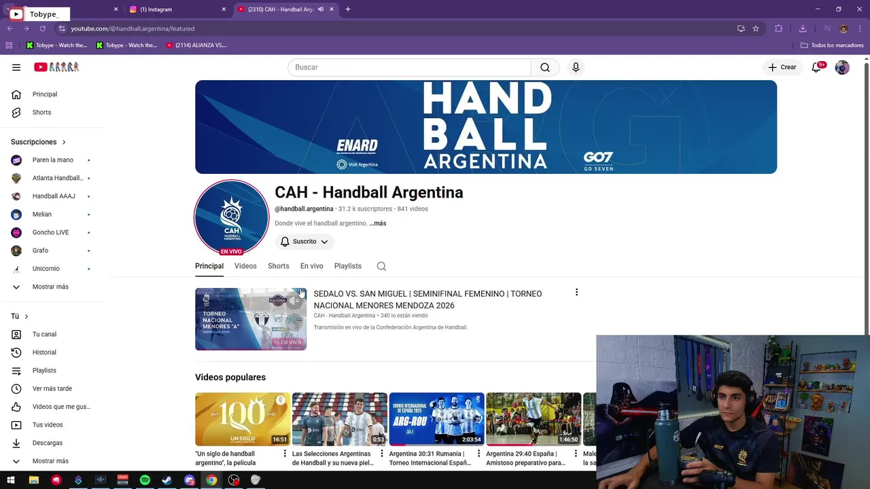
Task: Click the Crear button
Action: pos(782,67)
